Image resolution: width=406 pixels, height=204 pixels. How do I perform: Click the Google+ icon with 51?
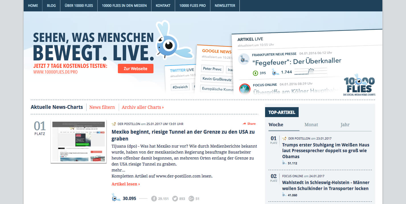[191, 199]
